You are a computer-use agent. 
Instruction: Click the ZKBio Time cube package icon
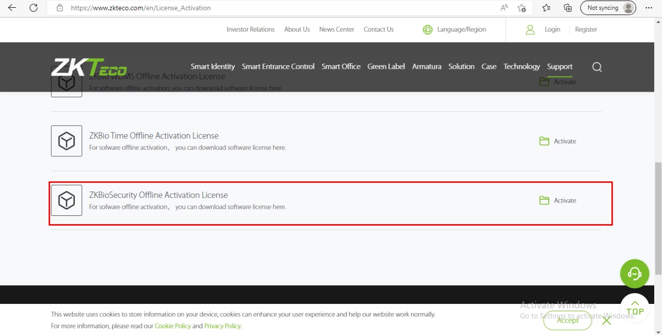pyautogui.click(x=66, y=141)
